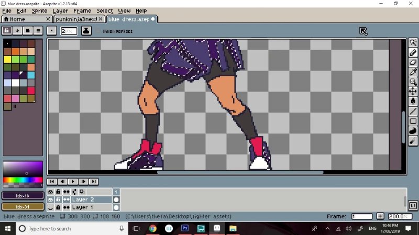Go to last frame
The image size is (419, 235).
94,181
